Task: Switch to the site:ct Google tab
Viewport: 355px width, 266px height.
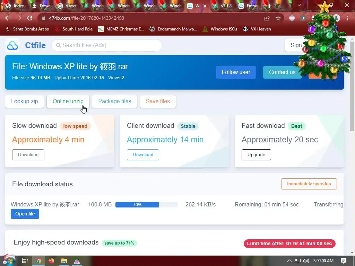Action: coord(68,6)
